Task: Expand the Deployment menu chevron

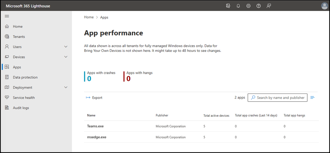Action: 66,87
